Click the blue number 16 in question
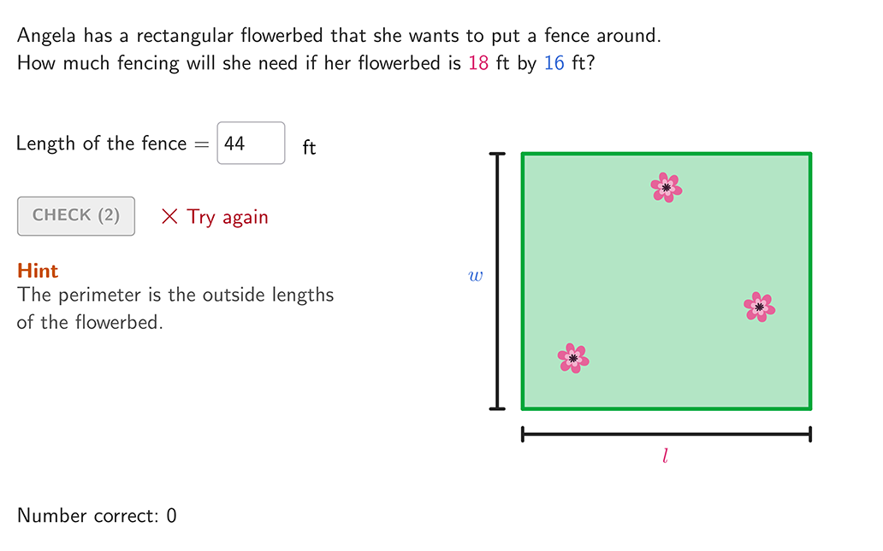 click(x=554, y=63)
